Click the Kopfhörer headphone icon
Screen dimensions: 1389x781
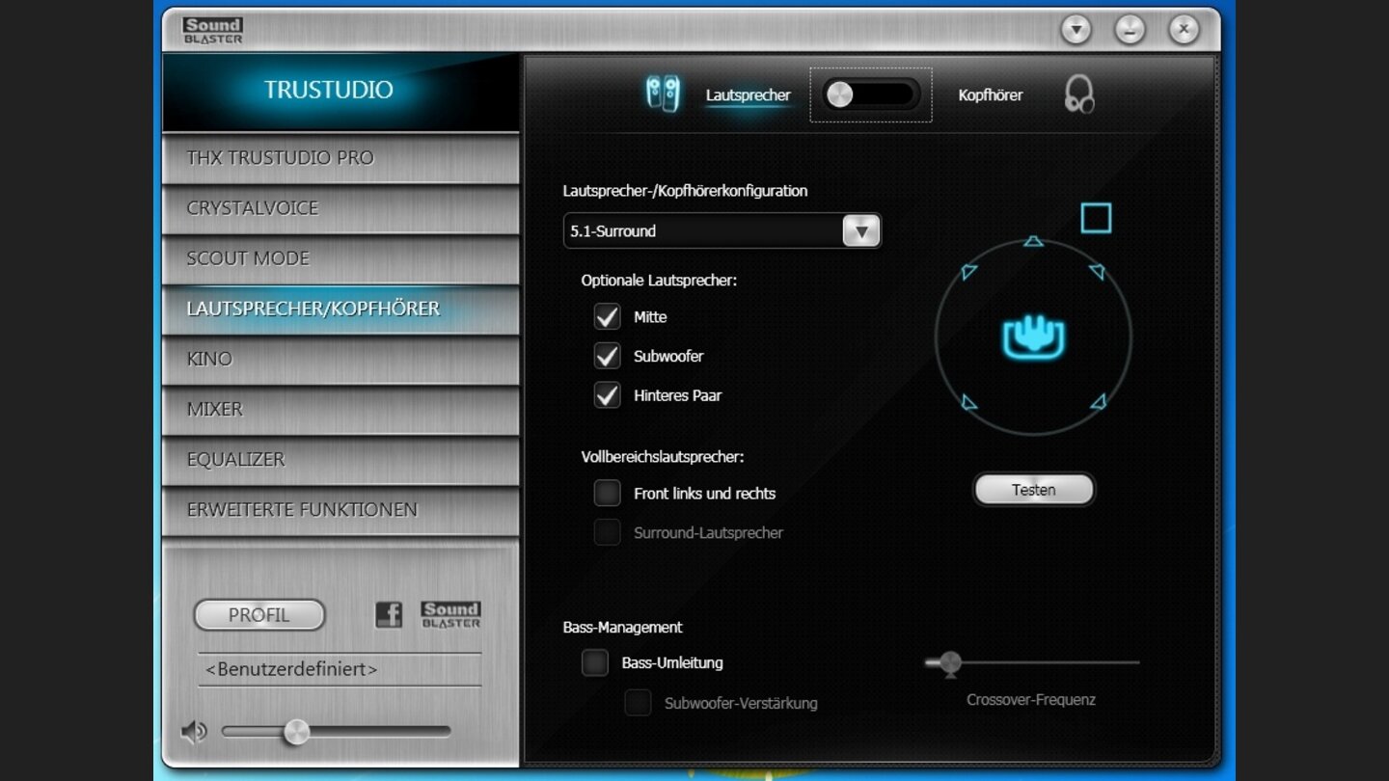click(x=1079, y=94)
